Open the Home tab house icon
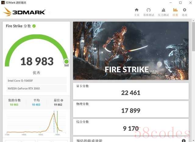This screenshot has height=142, width=195. click(x=136, y=10)
